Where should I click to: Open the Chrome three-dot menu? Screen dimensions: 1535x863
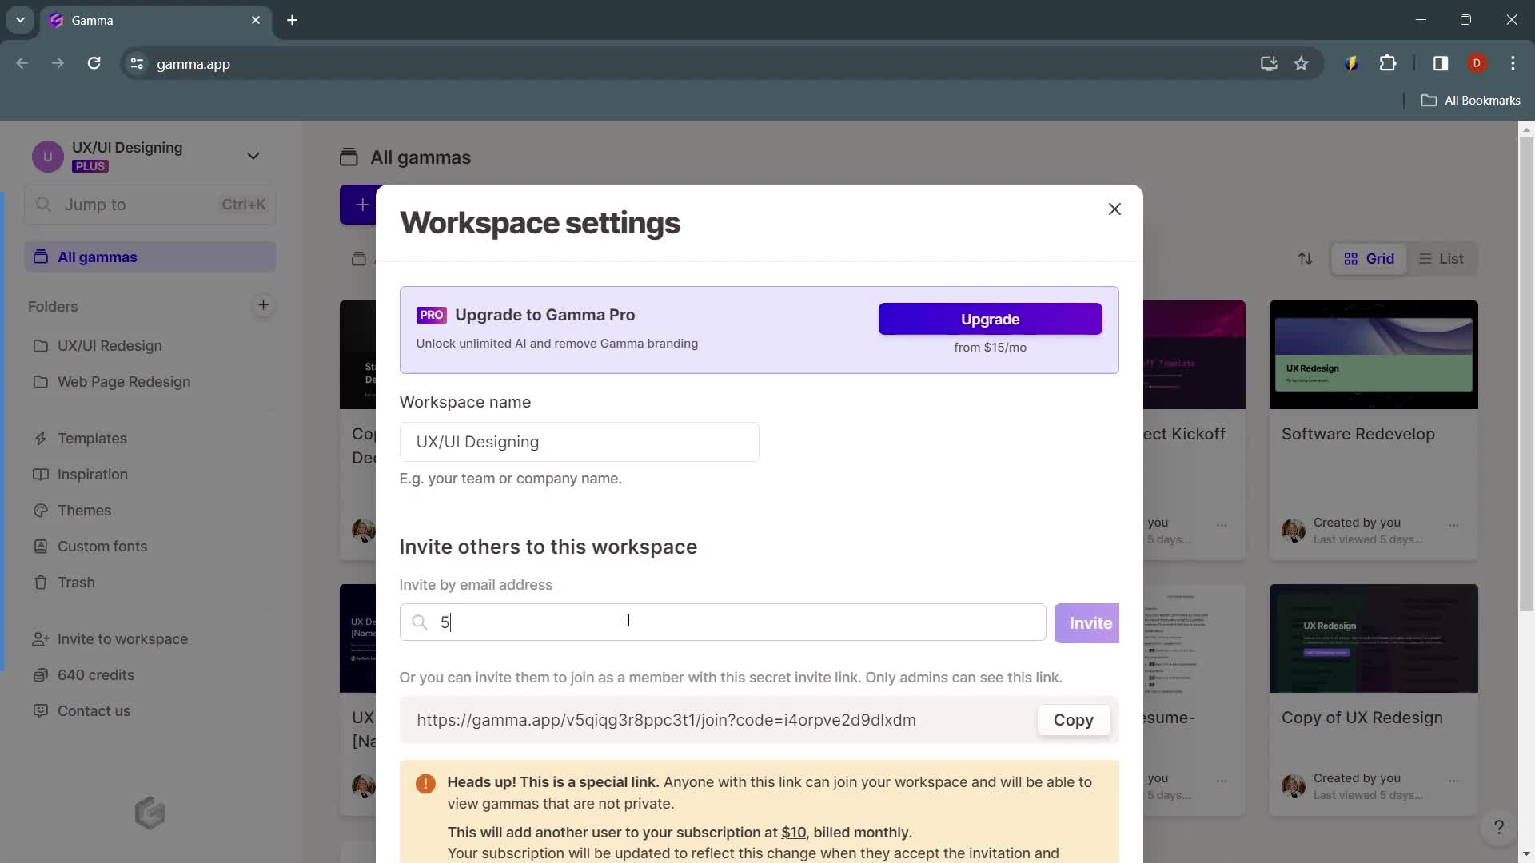click(1513, 63)
